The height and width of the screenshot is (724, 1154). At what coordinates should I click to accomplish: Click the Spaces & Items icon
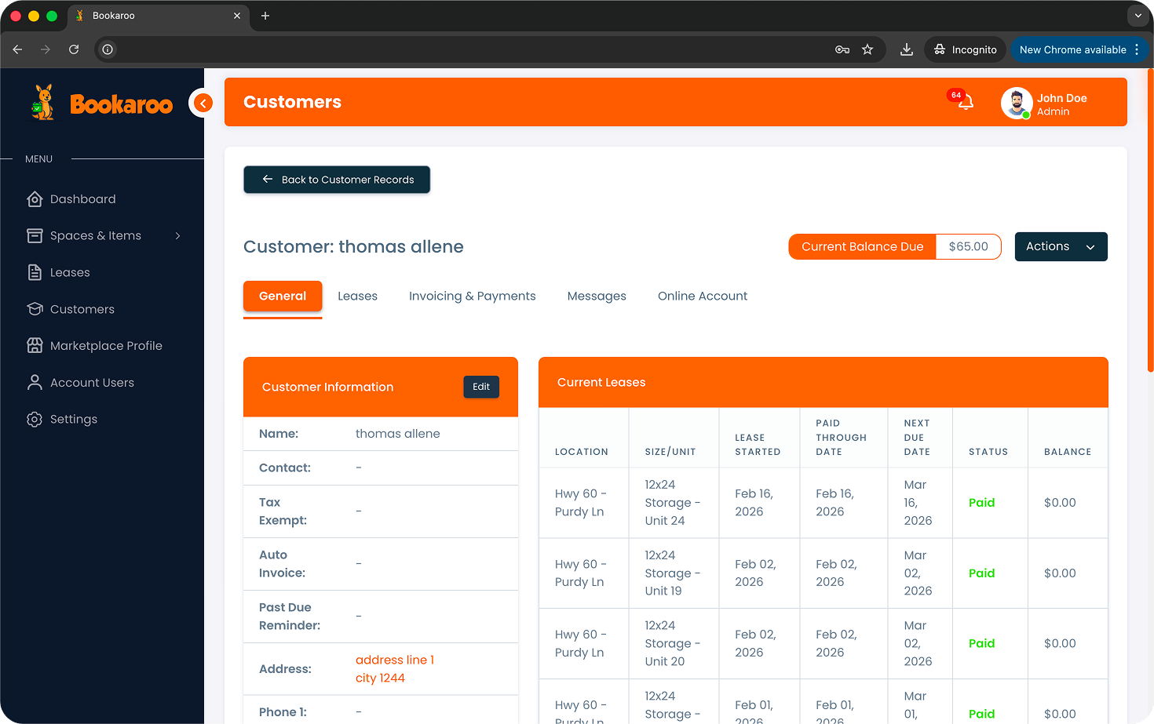[35, 235]
